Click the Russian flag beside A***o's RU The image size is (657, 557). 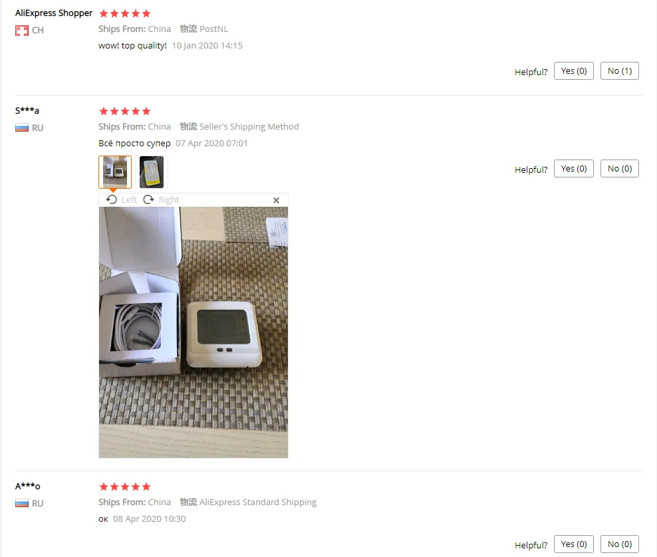22,503
